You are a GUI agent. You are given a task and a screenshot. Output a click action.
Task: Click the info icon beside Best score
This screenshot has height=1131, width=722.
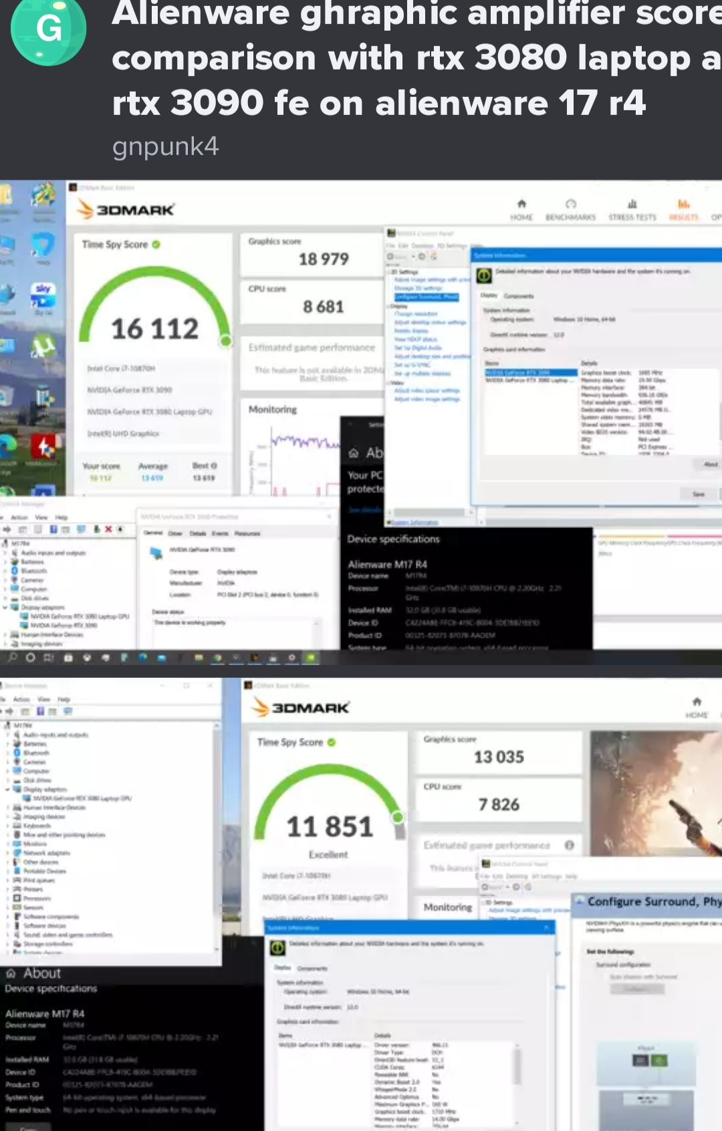pos(214,465)
